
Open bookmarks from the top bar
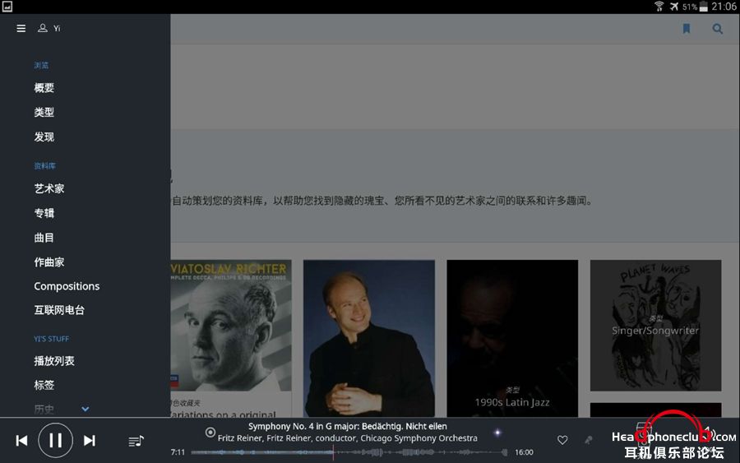click(687, 29)
